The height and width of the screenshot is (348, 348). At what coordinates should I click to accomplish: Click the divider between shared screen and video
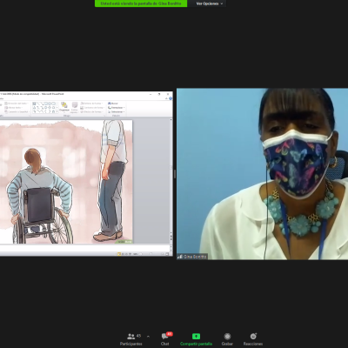[175, 174]
